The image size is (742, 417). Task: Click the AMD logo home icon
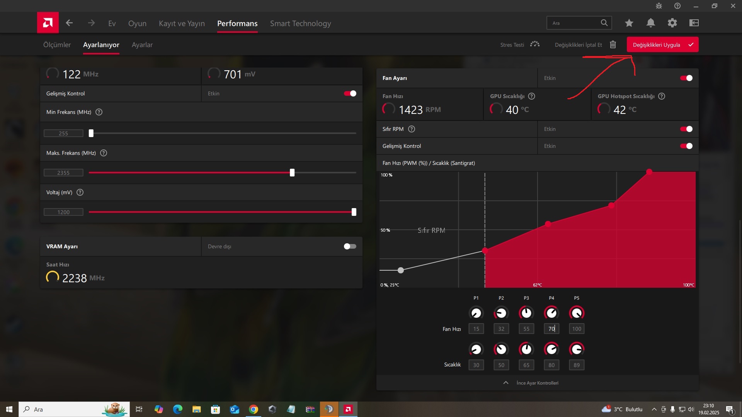[48, 23]
